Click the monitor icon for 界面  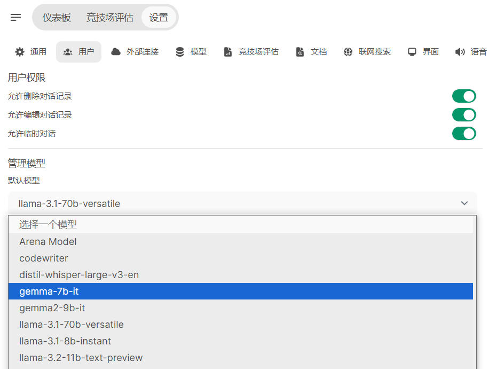coord(412,52)
